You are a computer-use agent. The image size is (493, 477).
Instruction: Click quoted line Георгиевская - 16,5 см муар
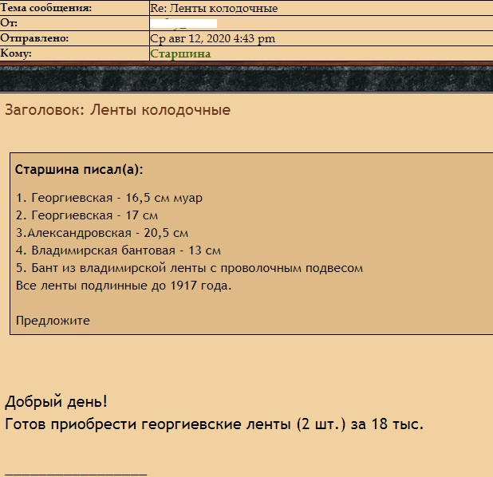[109, 198]
